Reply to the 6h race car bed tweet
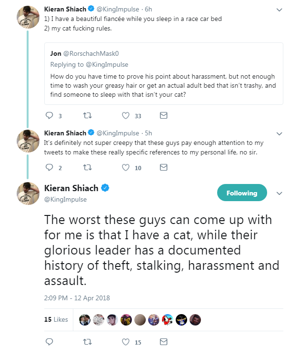Screen dimensions: 300x357 pyautogui.click(x=50, y=115)
